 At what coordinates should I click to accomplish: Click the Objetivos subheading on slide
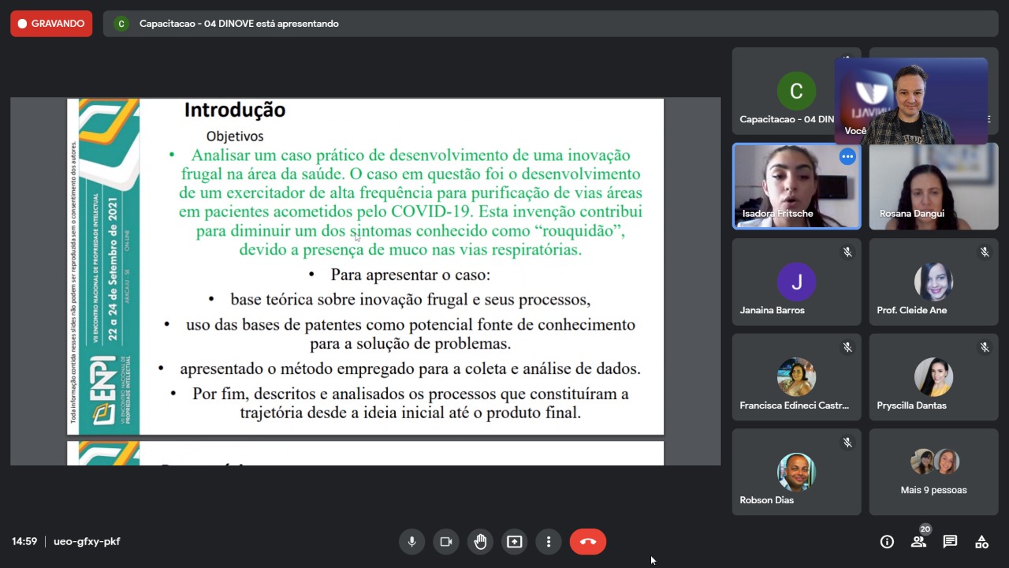pyautogui.click(x=235, y=136)
